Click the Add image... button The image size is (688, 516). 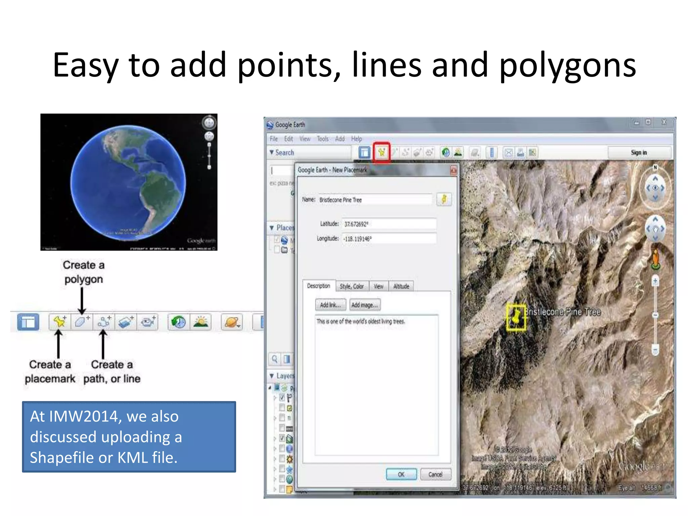365,305
